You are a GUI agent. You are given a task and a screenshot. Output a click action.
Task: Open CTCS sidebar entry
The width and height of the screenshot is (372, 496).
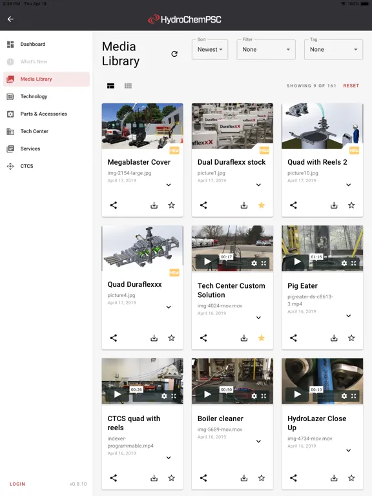pos(46,166)
